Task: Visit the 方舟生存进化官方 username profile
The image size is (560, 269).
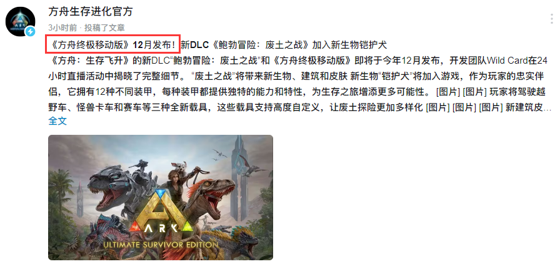Action: coord(91,11)
